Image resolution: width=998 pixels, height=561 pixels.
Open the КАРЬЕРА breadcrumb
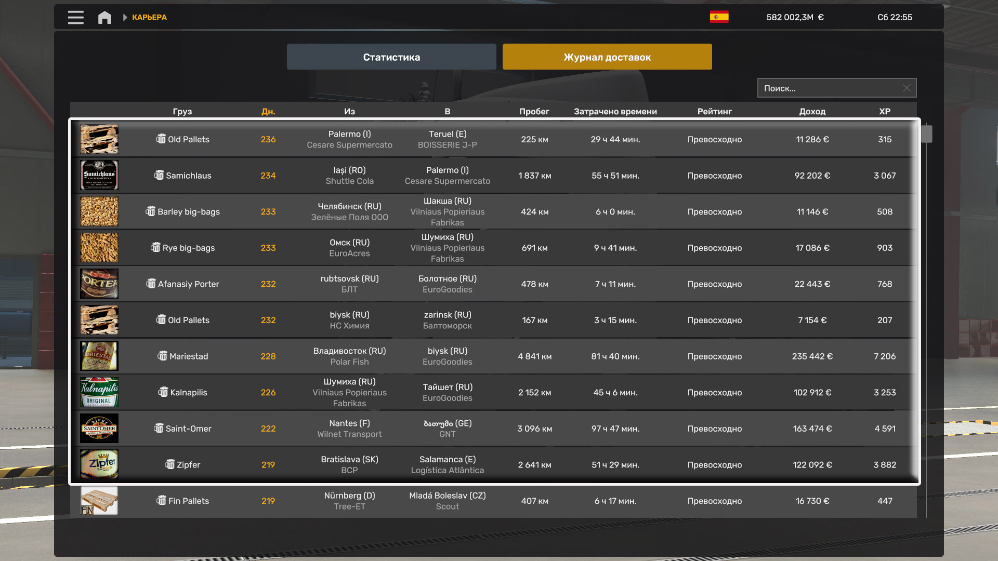point(149,17)
